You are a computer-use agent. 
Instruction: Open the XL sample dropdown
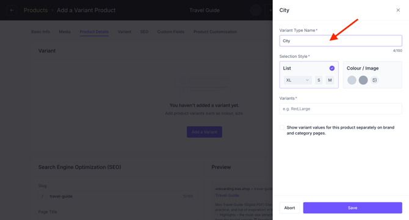pyautogui.click(x=298, y=80)
